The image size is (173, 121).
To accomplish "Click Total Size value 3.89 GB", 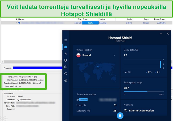I will click(20, 96).
